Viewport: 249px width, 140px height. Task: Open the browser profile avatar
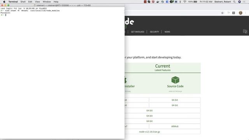point(240,13)
